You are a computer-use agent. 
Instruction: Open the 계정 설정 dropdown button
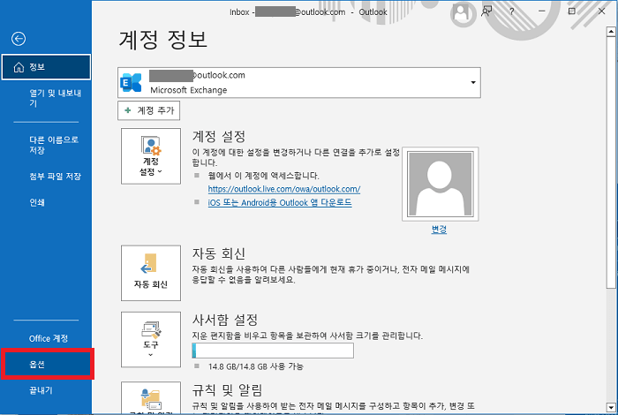coord(151,156)
